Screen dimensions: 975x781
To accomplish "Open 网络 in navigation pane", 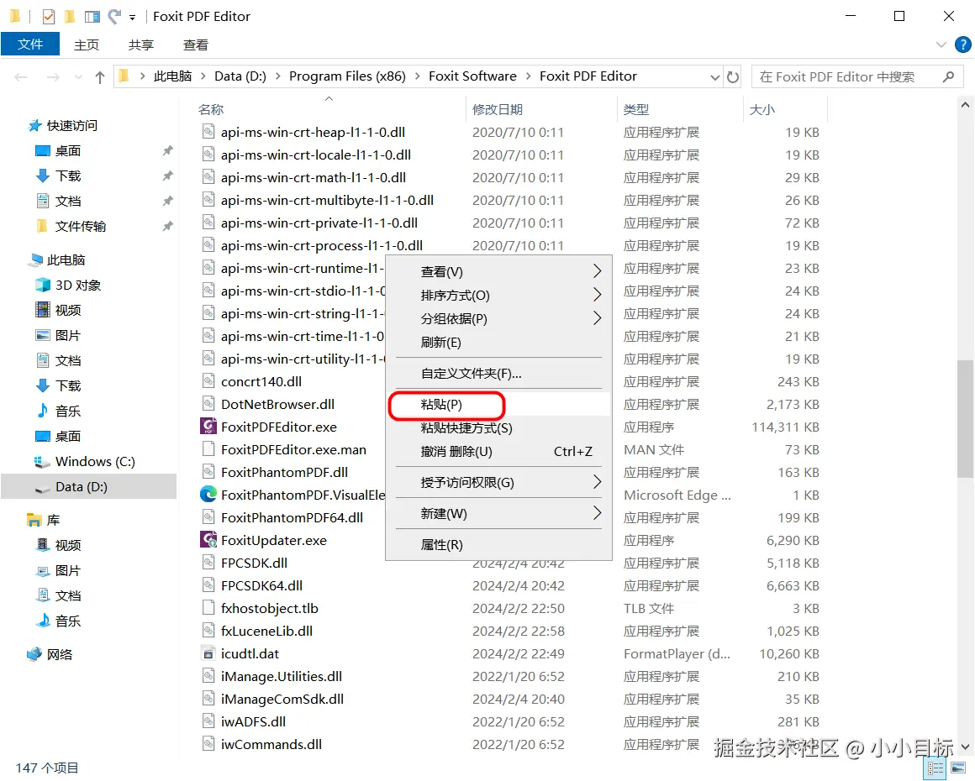I will tap(60, 654).
